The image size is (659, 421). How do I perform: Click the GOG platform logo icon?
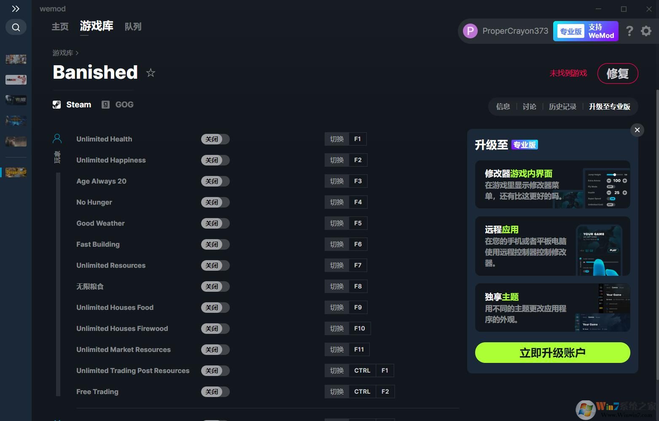[106, 105]
